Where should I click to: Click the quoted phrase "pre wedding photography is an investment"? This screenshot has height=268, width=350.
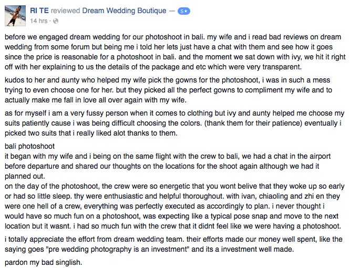tap(119, 249)
